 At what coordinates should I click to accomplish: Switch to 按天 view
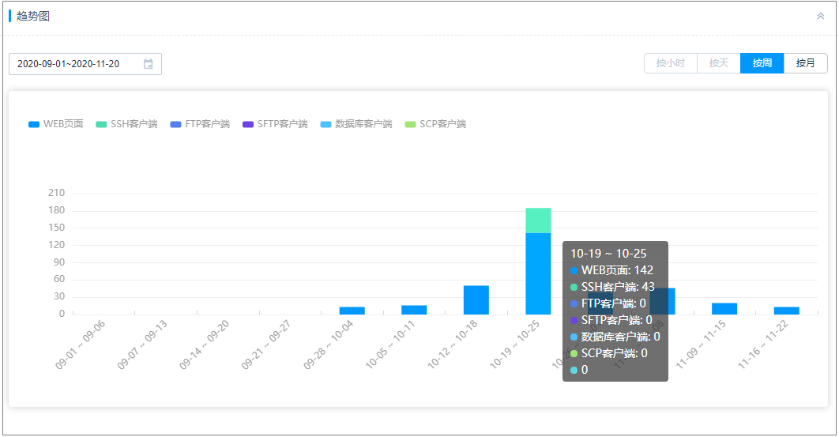point(719,63)
